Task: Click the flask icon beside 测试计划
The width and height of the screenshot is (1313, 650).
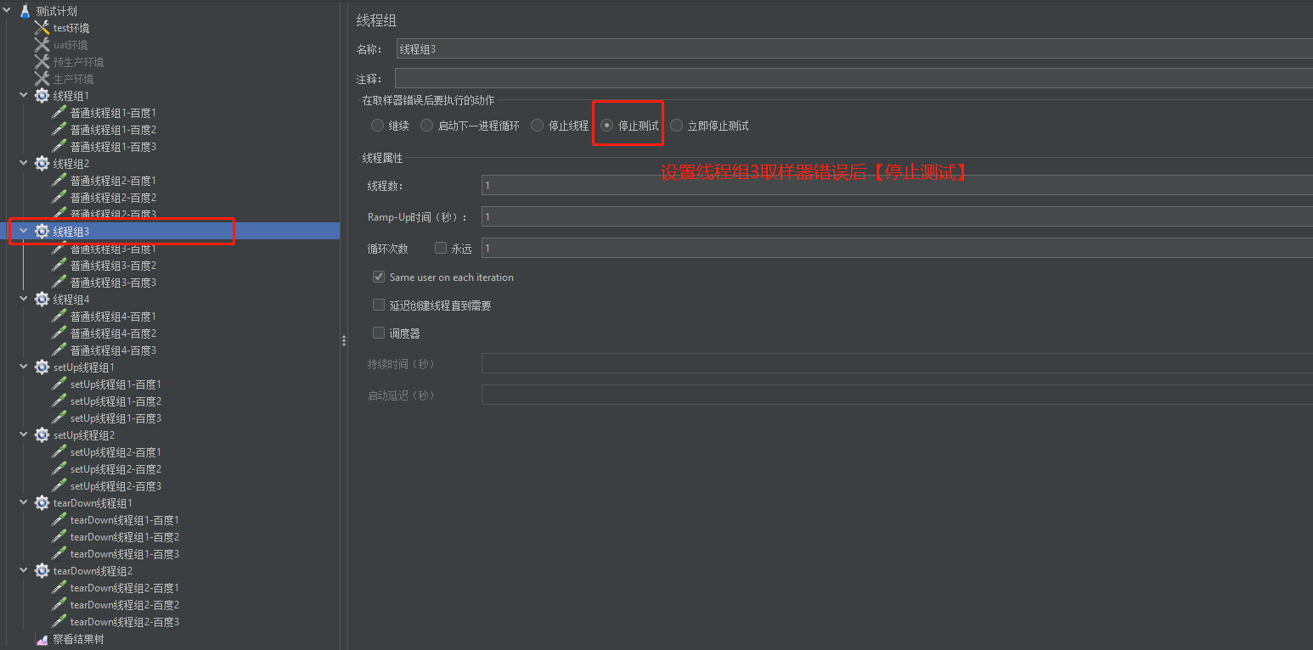Action: (25, 11)
